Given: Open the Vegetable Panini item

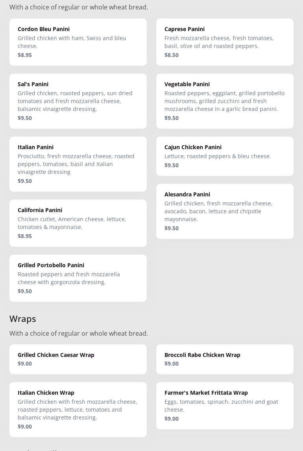Looking at the screenshot, I should click(225, 101).
